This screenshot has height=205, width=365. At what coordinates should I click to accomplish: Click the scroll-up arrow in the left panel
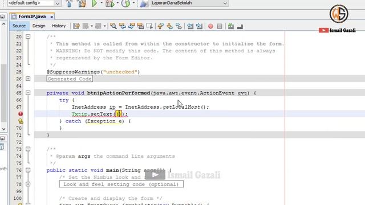(x=4, y=24)
